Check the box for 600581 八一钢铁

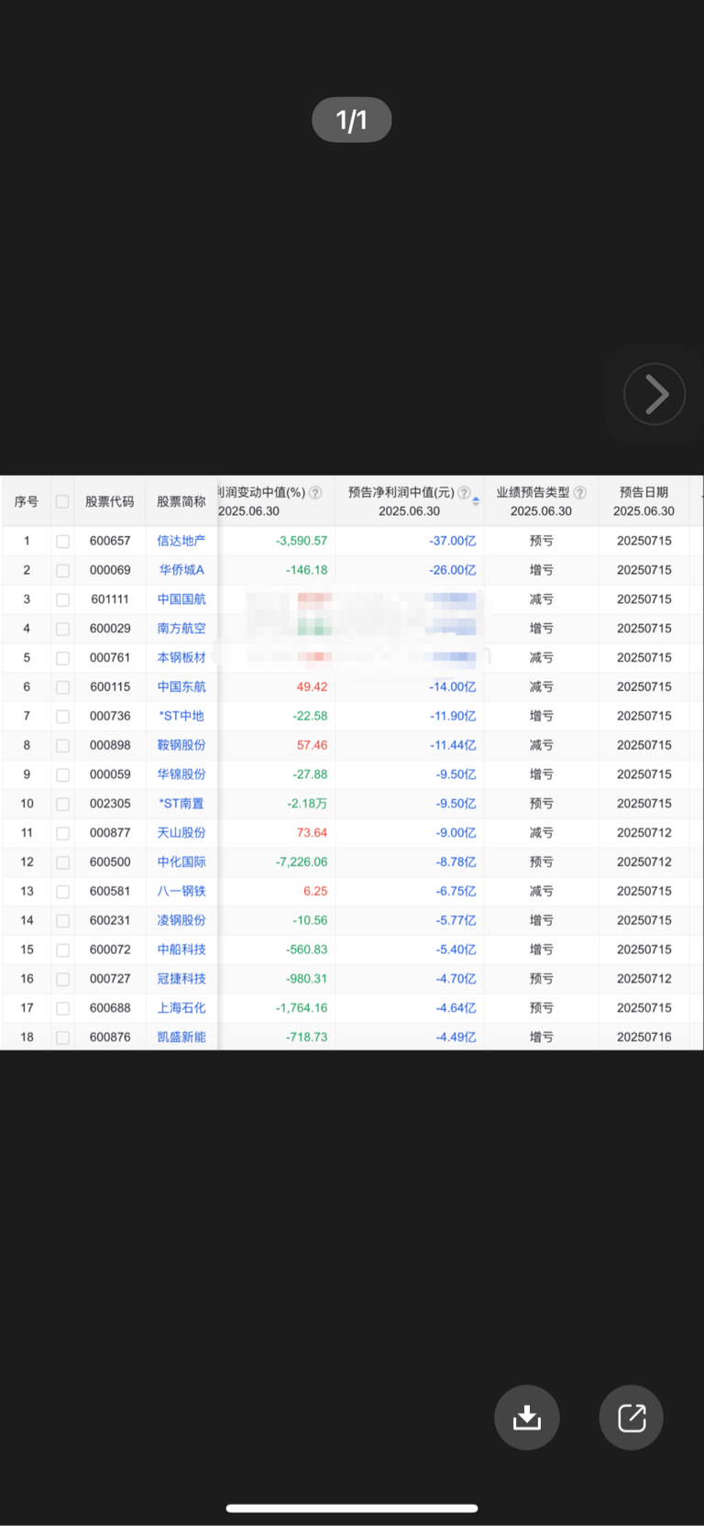pyautogui.click(x=62, y=892)
